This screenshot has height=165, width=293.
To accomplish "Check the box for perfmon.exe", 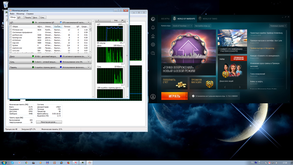I will coord(11,35).
